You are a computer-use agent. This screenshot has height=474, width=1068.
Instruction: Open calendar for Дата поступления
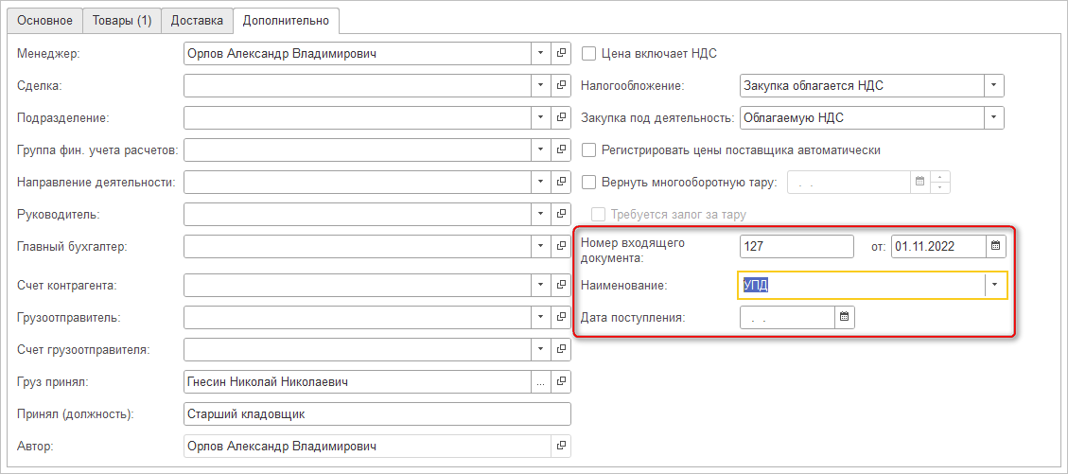tap(845, 317)
